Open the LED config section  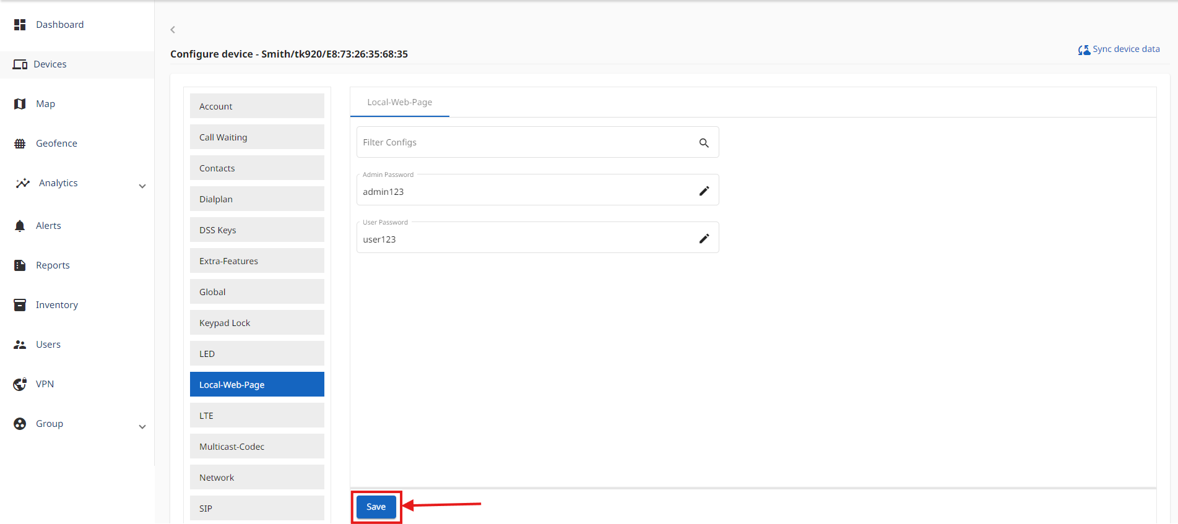(x=257, y=353)
